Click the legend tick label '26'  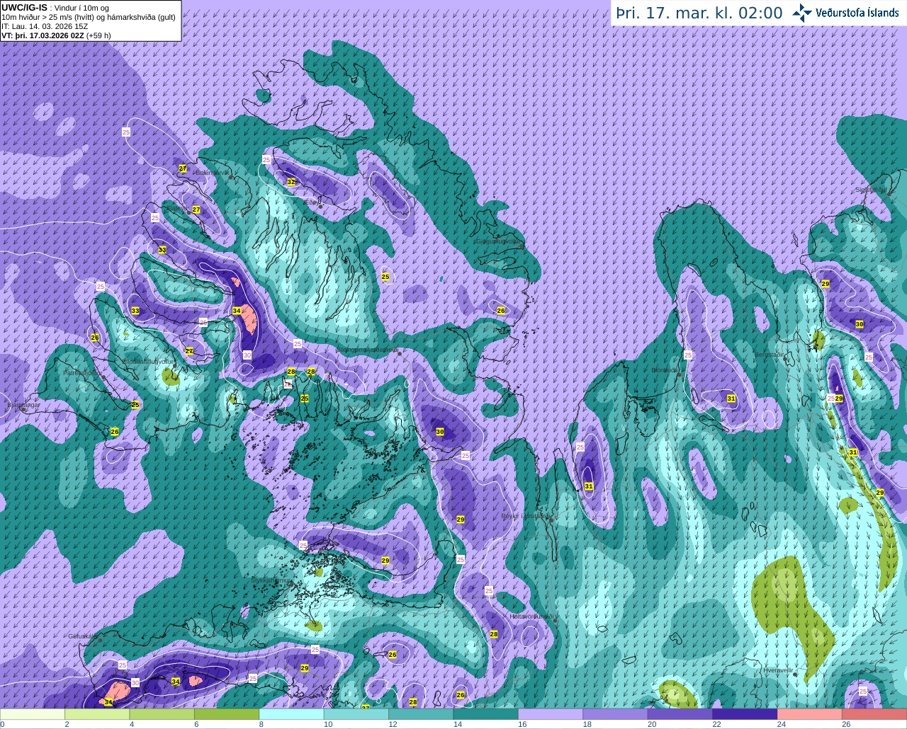(846, 724)
